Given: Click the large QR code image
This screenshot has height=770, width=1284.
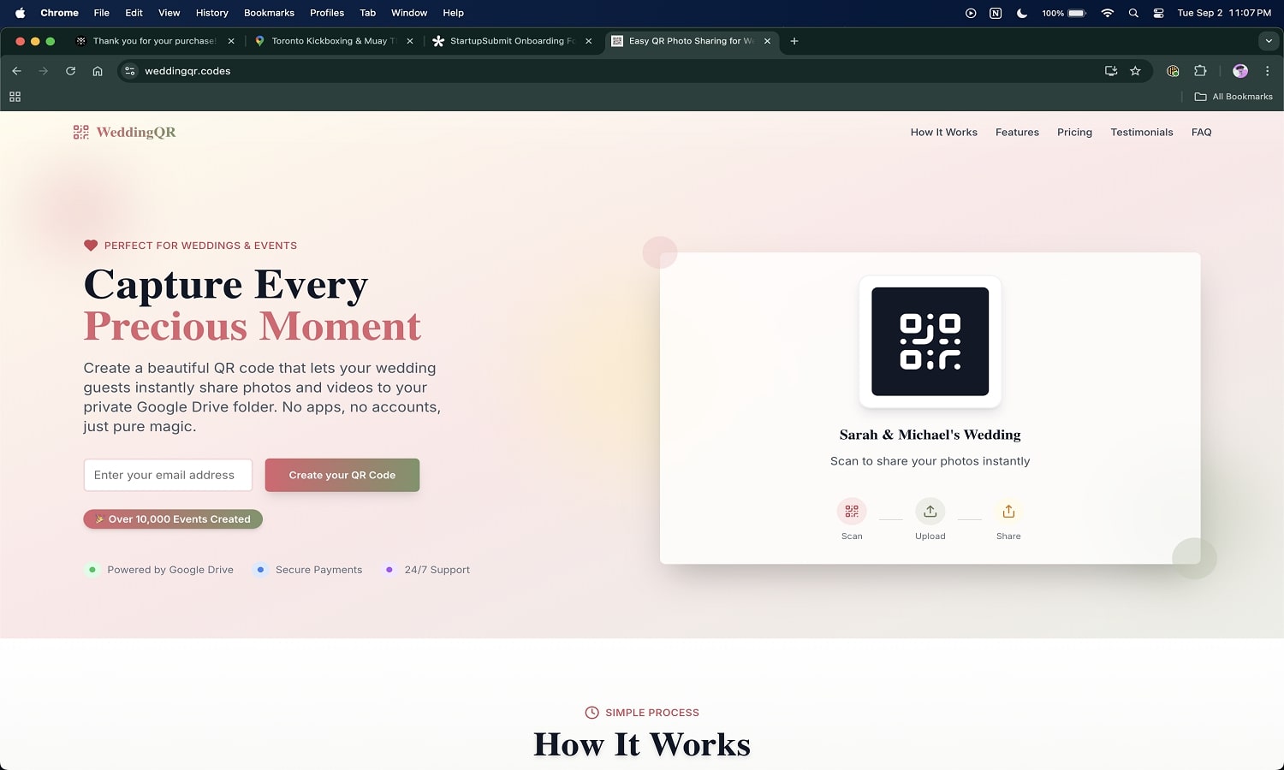Looking at the screenshot, I should (x=930, y=341).
